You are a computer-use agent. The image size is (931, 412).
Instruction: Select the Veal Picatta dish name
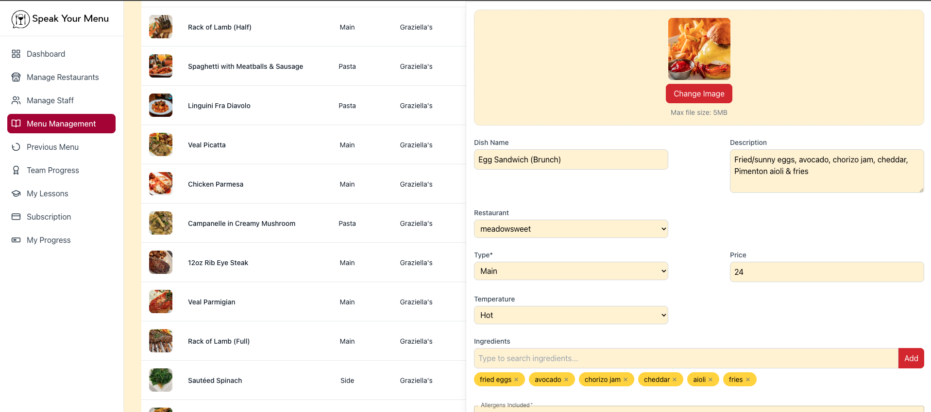207,145
